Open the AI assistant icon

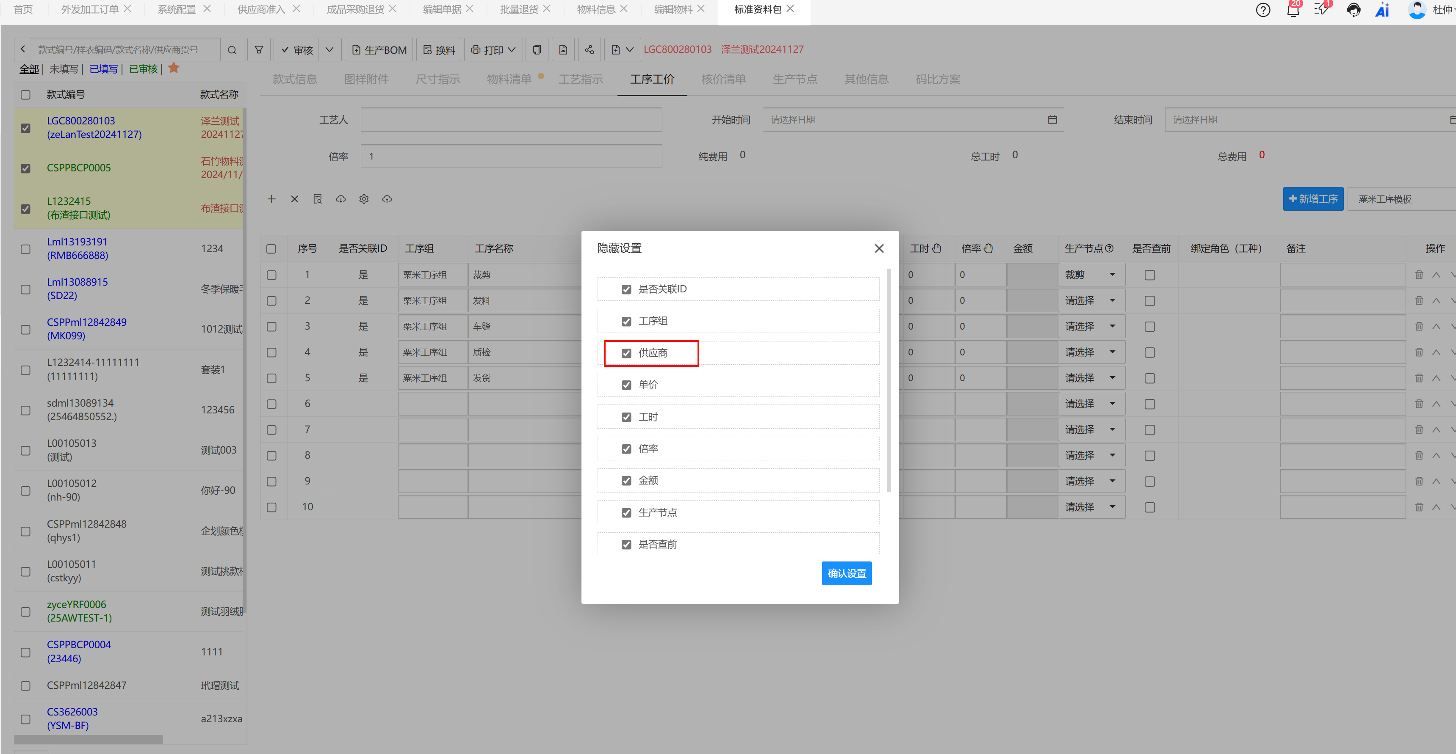pyautogui.click(x=1382, y=10)
